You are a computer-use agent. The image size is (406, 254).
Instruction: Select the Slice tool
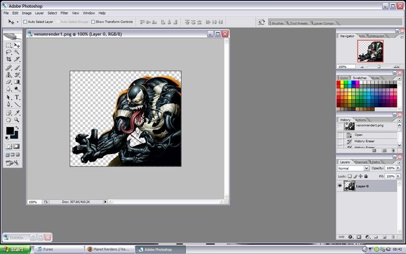17,59
